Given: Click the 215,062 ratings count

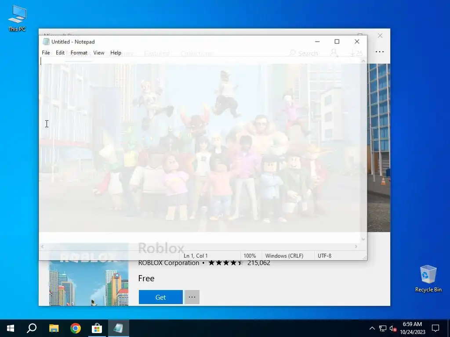Looking at the screenshot, I should tap(258, 263).
